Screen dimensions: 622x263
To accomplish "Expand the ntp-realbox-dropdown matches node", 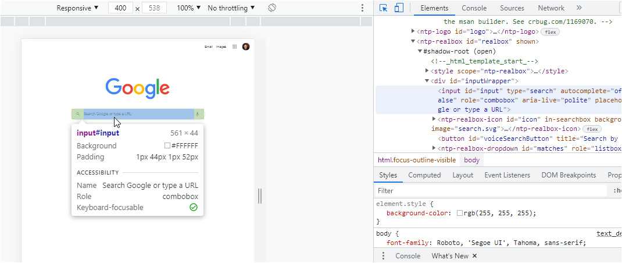I will (434, 148).
